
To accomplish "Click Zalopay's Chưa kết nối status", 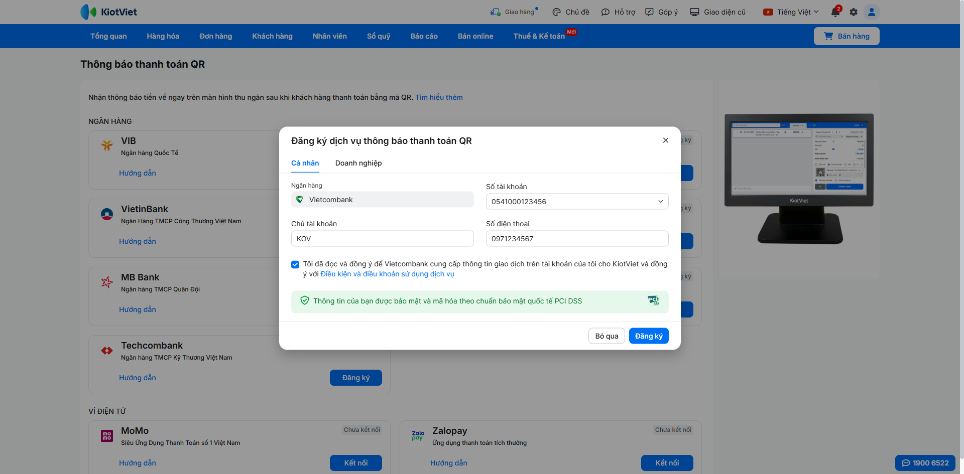I will (673, 430).
